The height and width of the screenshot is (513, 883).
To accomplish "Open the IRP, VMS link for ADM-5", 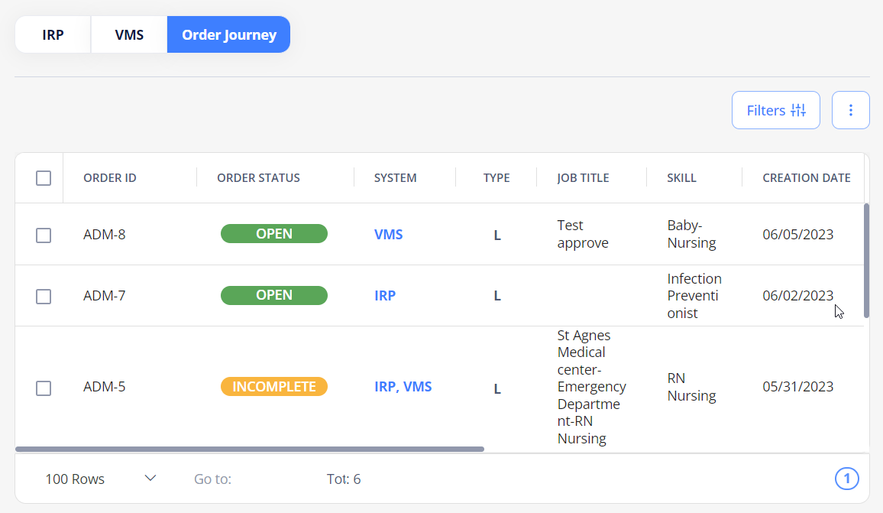I will (x=403, y=387).
